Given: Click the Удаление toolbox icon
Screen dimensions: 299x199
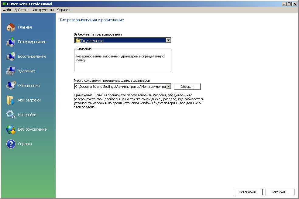Looking at the screenshot, I should (11, 71).
